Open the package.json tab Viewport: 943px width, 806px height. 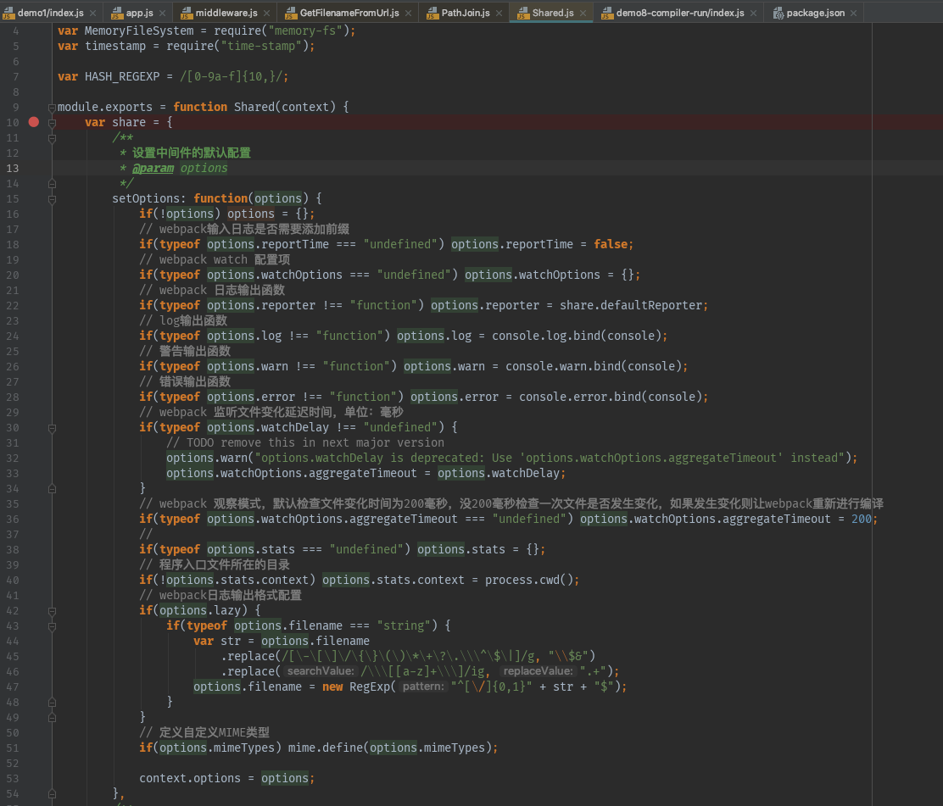click(815, 13)
